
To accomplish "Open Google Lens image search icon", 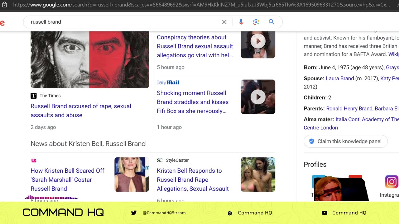I will coord(256,22).
